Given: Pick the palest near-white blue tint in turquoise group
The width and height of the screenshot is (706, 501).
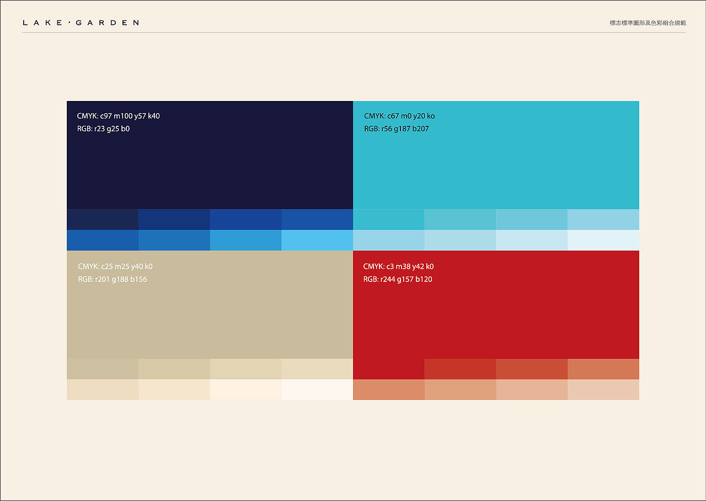Looking at the screenshot, I should (603, 240).
